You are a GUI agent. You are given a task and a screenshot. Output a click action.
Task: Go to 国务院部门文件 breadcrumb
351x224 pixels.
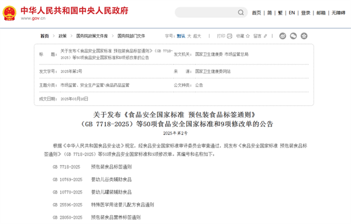[x=131, y=36]
